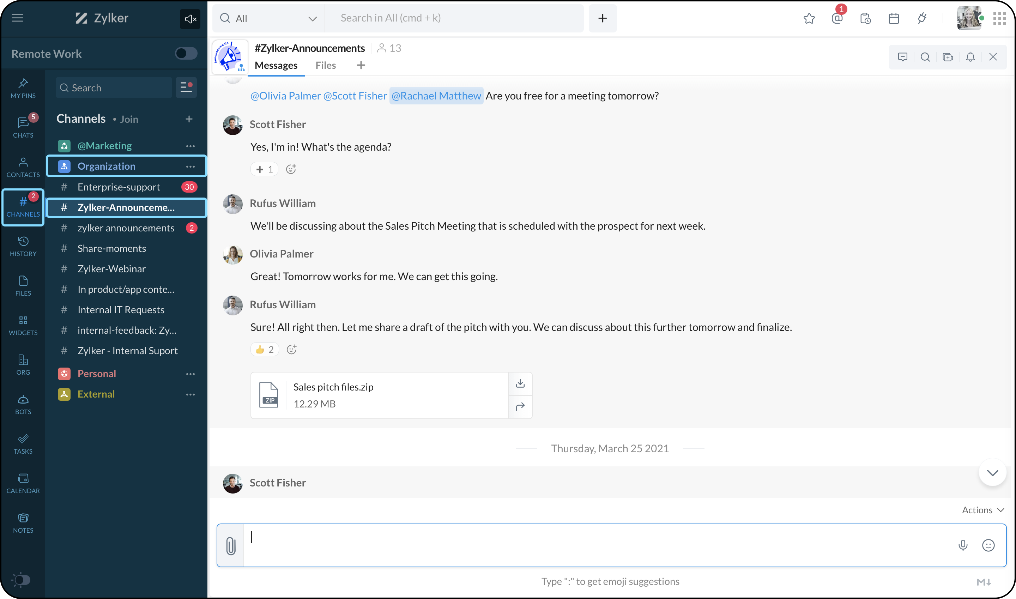Click the Join channels link

[x=129, y=119]
